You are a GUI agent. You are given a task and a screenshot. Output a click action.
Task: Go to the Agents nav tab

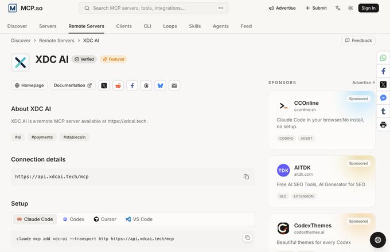[221, 26]
